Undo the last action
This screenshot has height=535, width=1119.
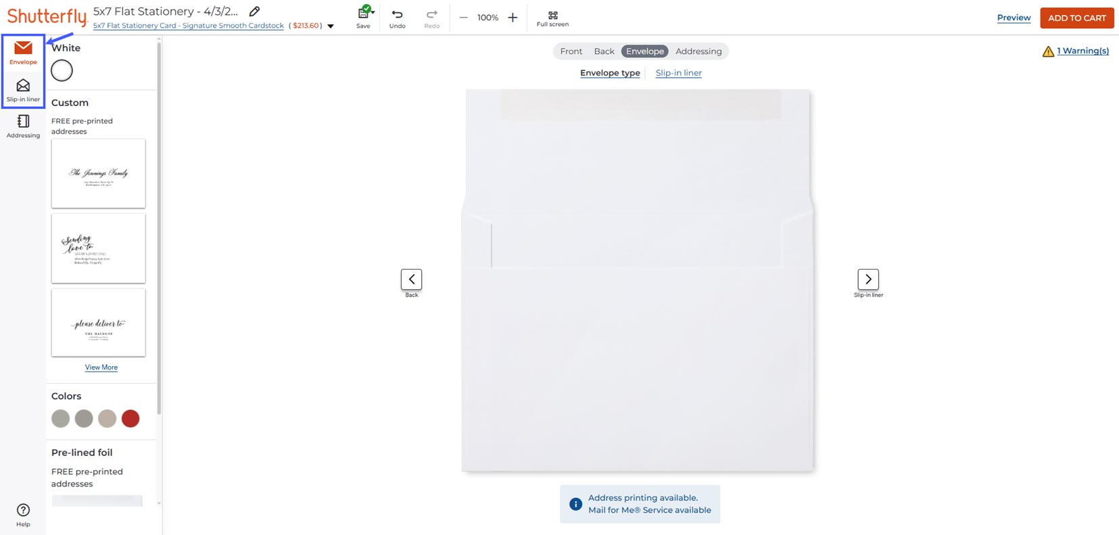point(398,18)
